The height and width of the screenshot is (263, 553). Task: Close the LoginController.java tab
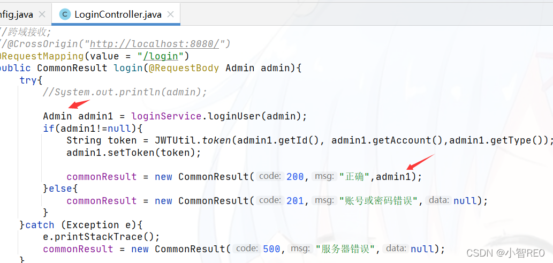pos(170,14)
